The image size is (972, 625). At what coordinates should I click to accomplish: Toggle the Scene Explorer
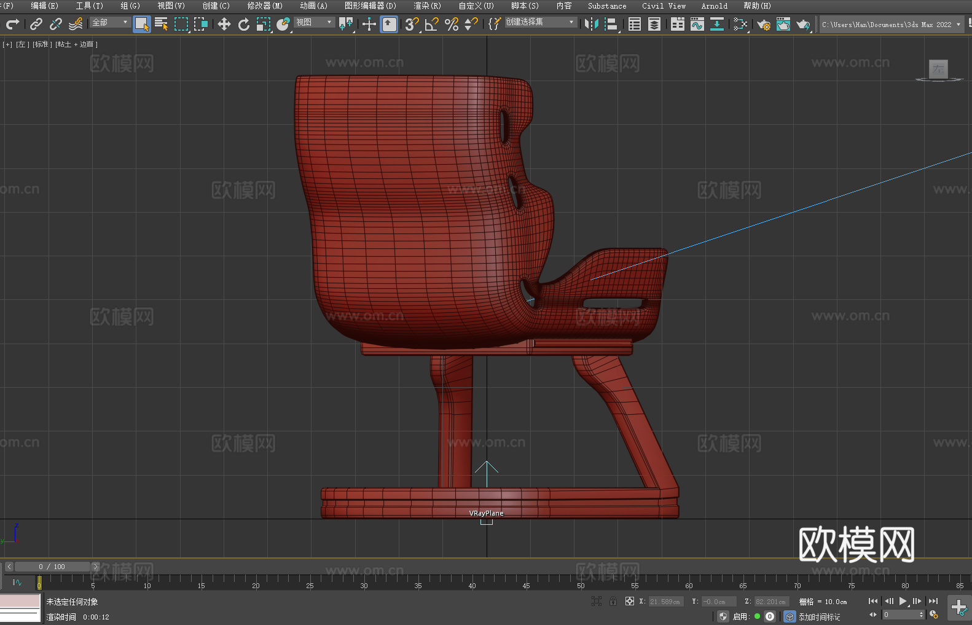[x=635, y=24]
